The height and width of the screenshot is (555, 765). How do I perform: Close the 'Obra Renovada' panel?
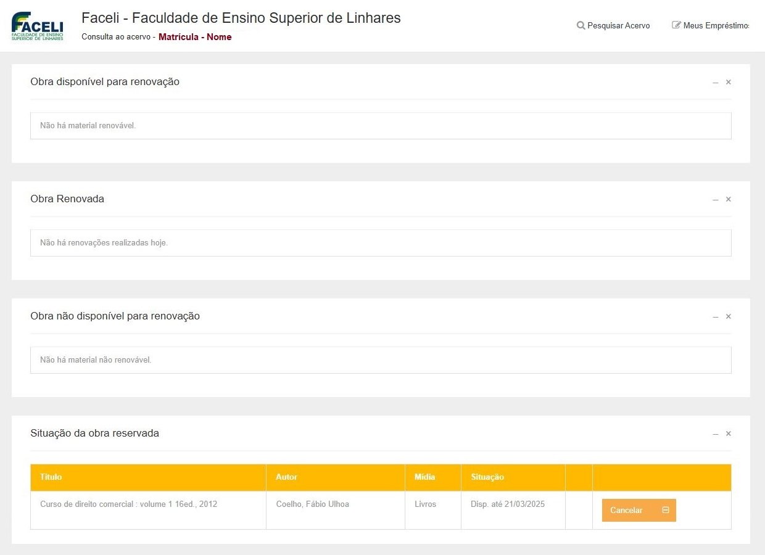pyautogui.click(x=728, y=199)
